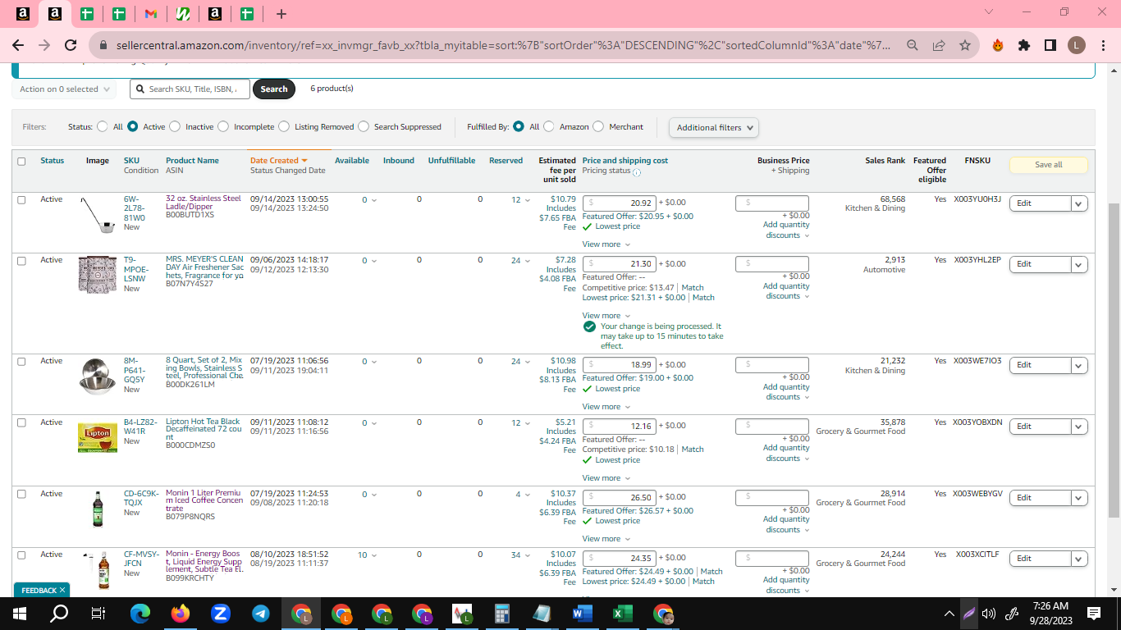Open the Windows Start menu

(20, 613)
